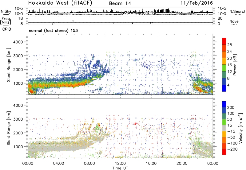The width and height of the screenshot is (246, 170).
Task: Click the "12:00" time tick label
Action: coord(120,164)
